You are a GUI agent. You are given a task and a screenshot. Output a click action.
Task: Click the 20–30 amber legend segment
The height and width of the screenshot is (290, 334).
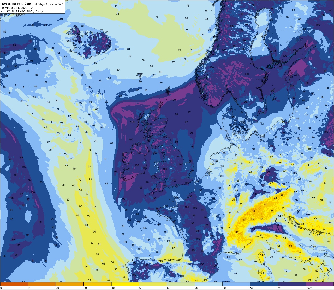click(x=70, y=284)
